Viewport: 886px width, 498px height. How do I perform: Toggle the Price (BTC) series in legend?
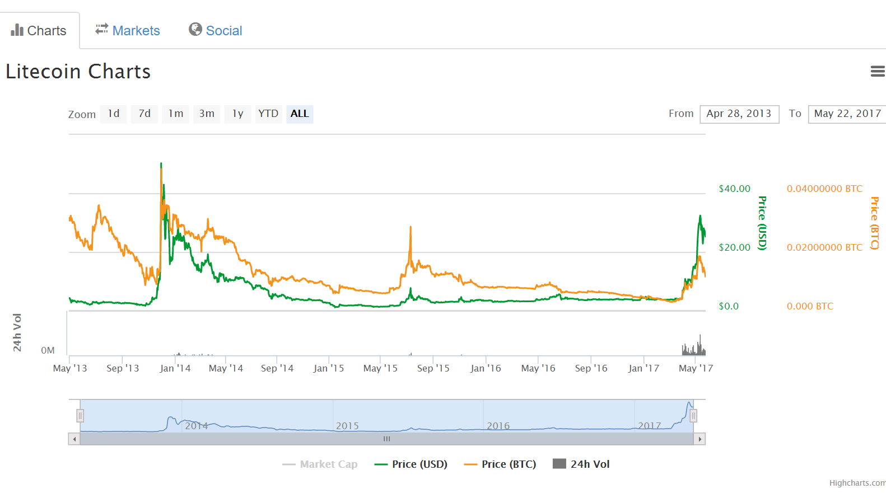click(x=500, y=464)
